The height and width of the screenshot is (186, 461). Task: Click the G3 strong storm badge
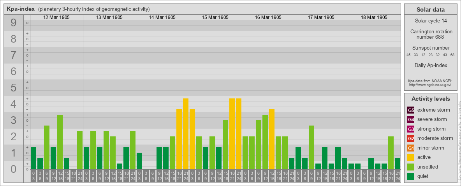411,129
